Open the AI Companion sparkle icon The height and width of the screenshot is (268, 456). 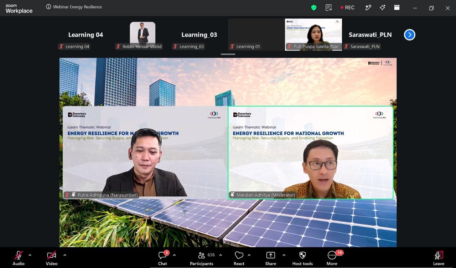(383, 7)
